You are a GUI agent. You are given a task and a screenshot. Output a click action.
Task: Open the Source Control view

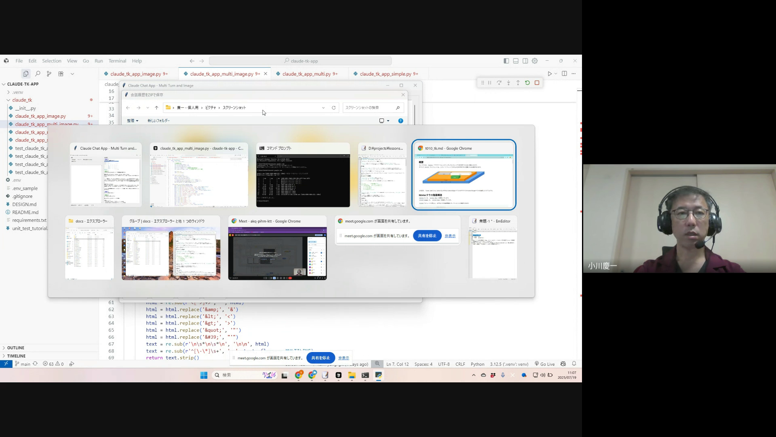click(49, 74)
